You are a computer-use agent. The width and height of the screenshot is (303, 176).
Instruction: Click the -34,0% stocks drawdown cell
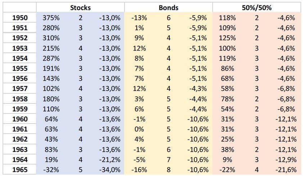coord(109,169)
